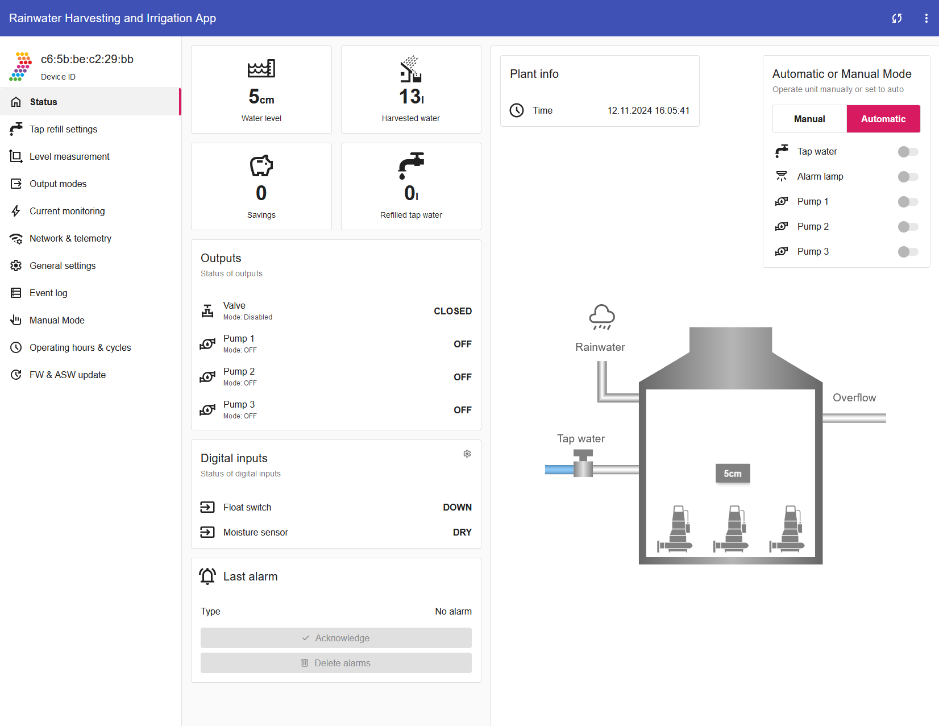
Task: Toggle the Pump 3 switch
Action: (x=908, y=252)
